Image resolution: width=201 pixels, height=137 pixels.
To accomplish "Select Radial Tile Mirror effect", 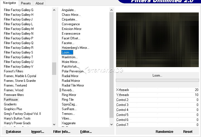I will pyautogui.click(x=73, y=85).
